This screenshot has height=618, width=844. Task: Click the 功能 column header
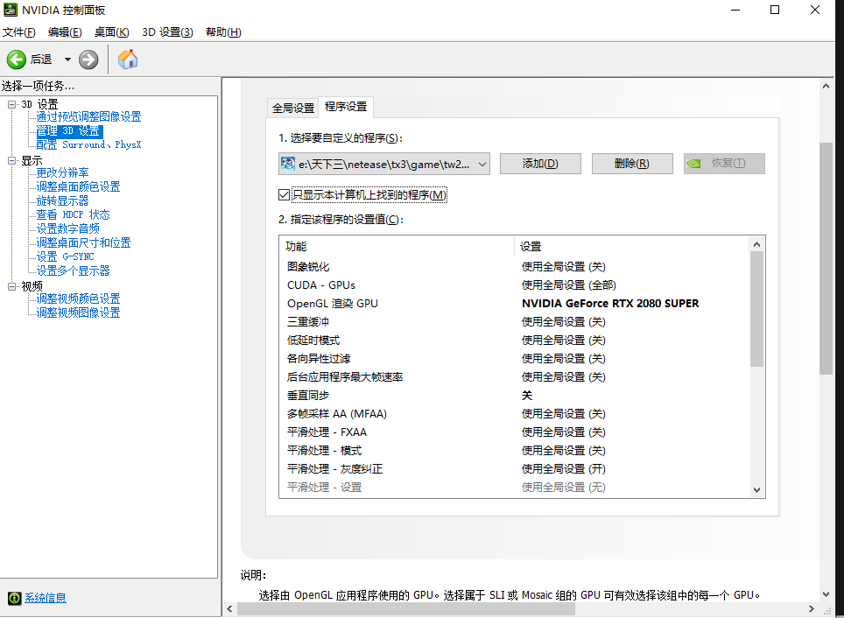coord(397,247)
